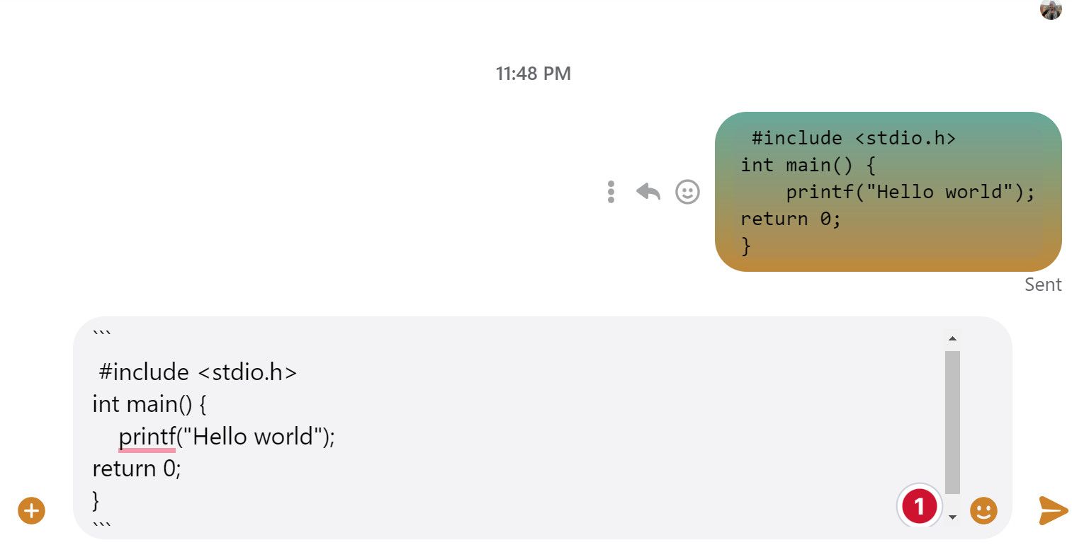Click the orange plus attachment button
The image size is (1072, 545).
tap(31, 510)
